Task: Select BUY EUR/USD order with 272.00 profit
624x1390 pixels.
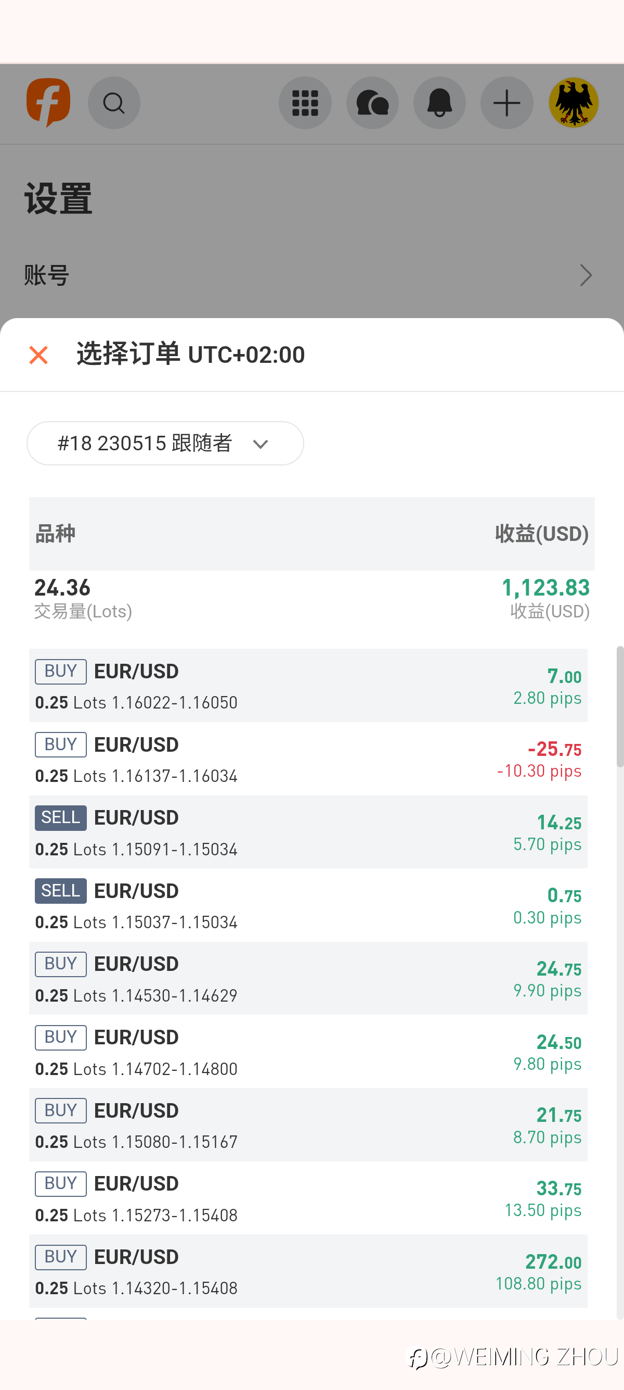Action: click(308, 1271)
